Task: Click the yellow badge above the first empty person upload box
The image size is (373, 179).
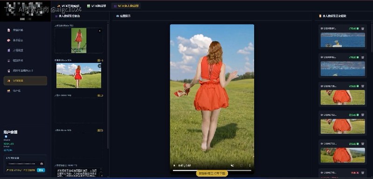Action: (x=100, y=95)
